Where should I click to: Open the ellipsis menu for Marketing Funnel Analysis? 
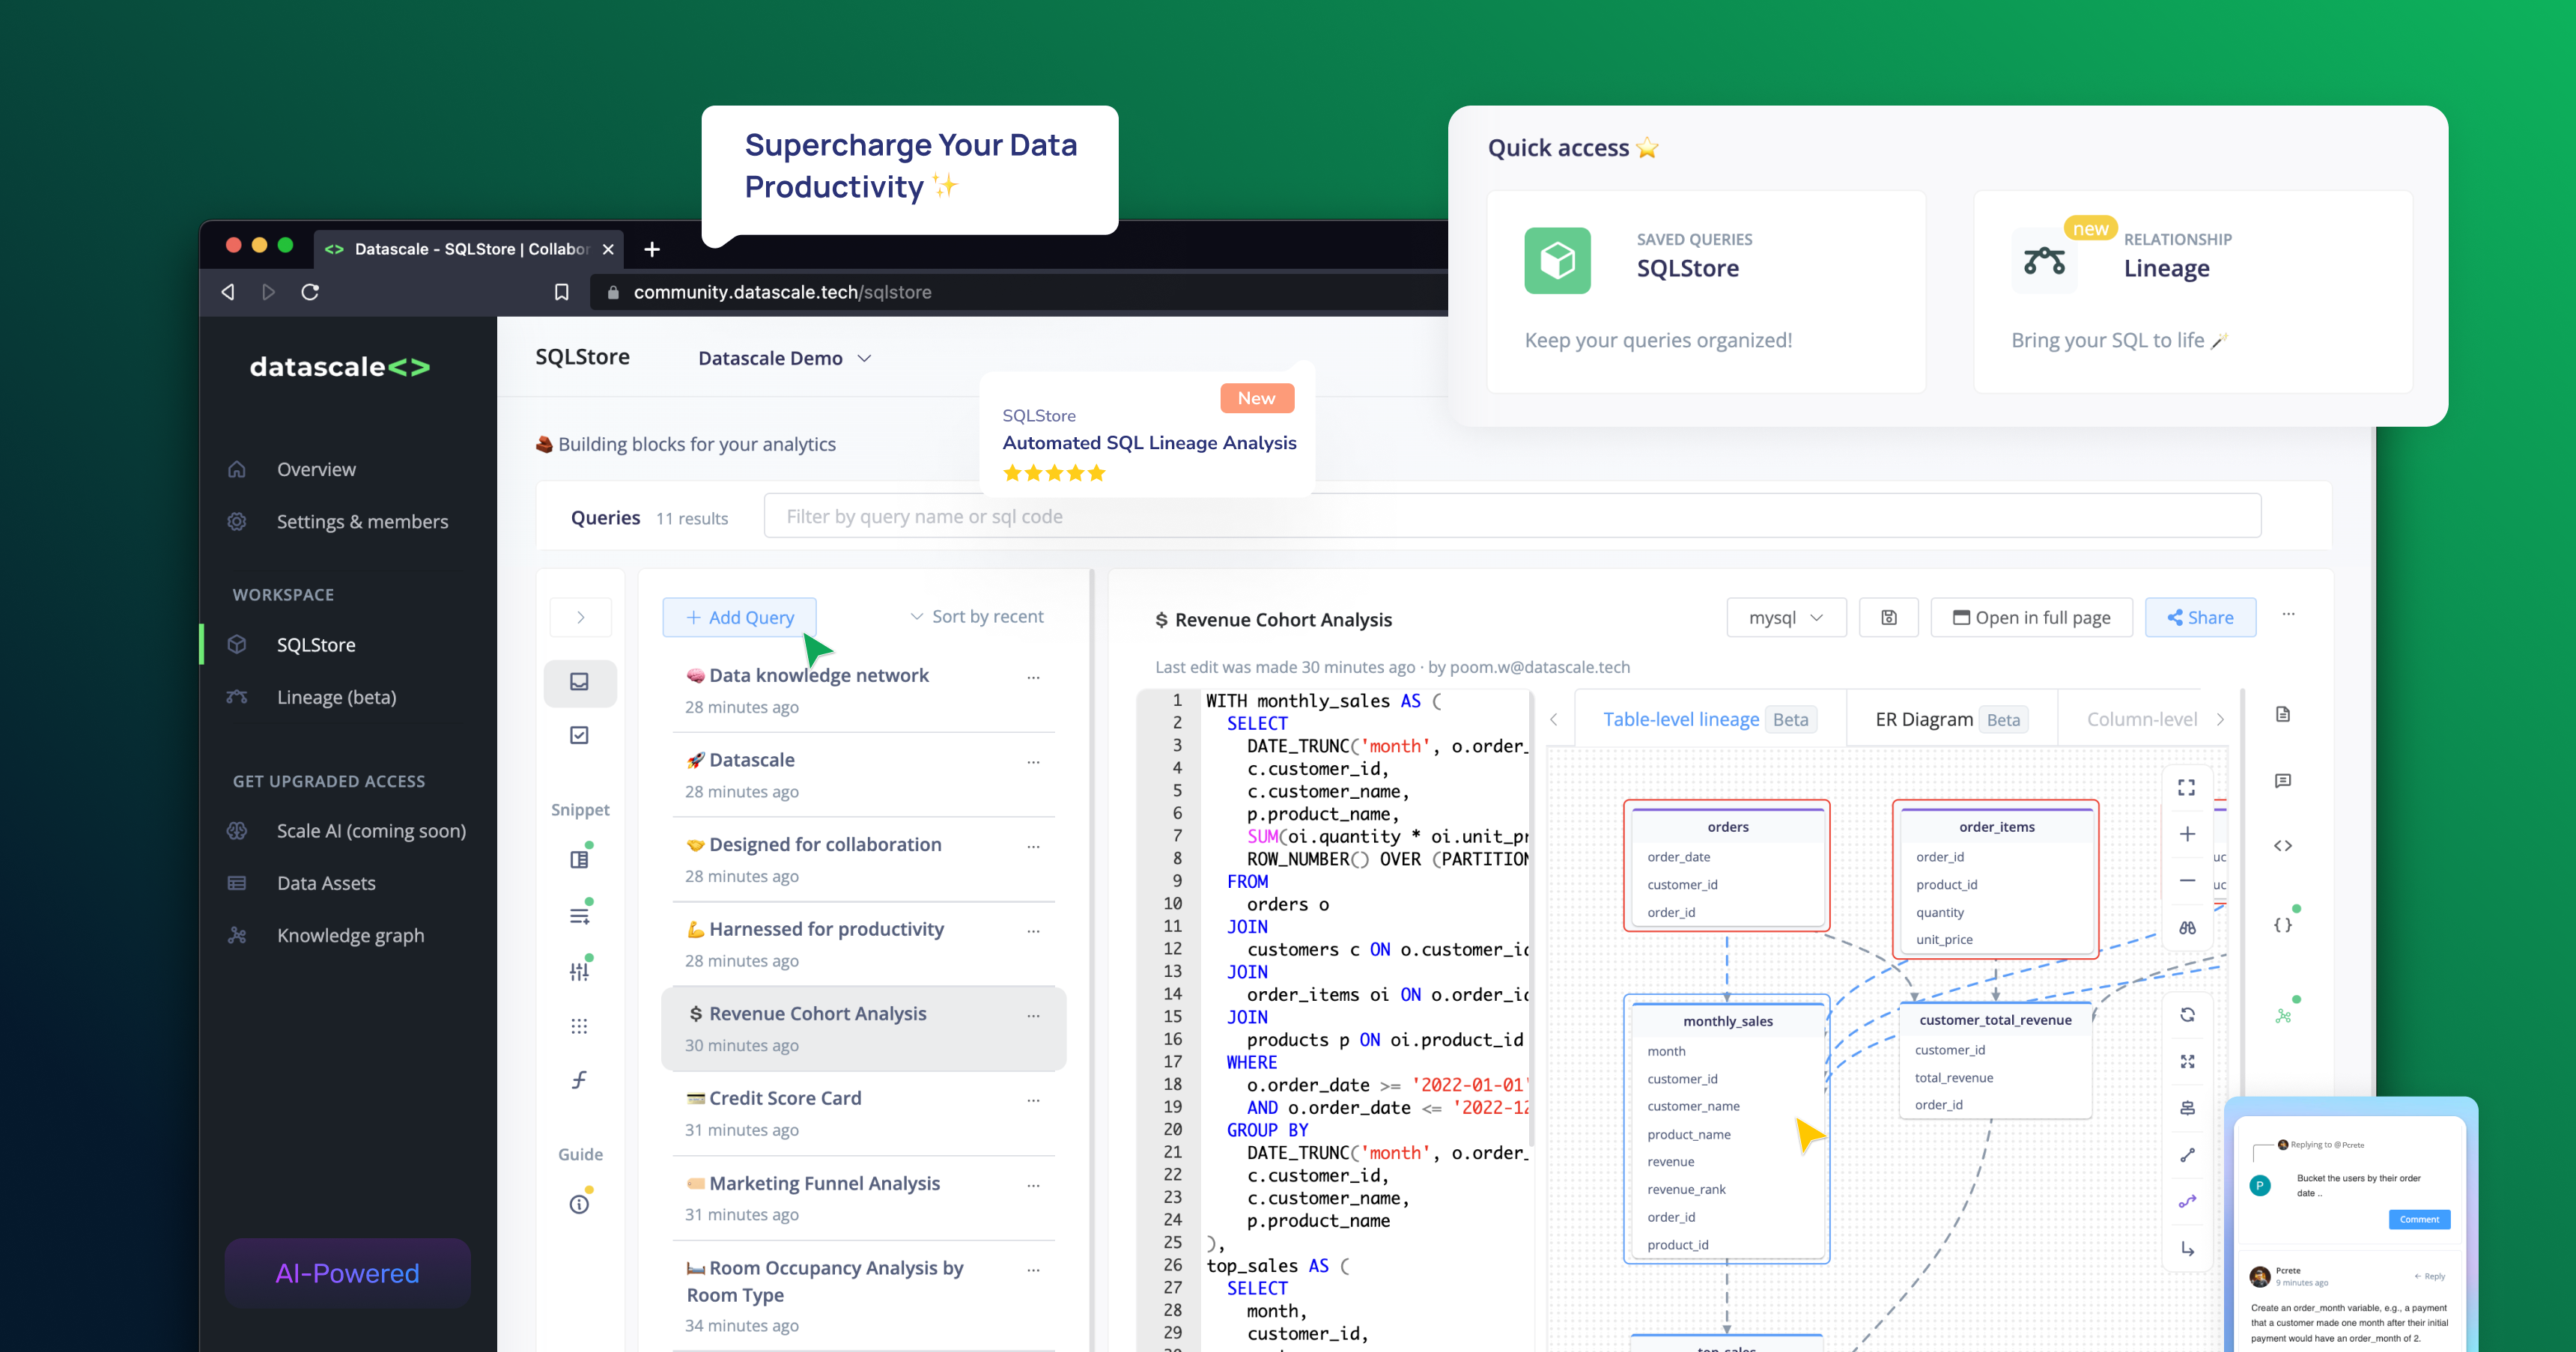coord(1033,1185)
